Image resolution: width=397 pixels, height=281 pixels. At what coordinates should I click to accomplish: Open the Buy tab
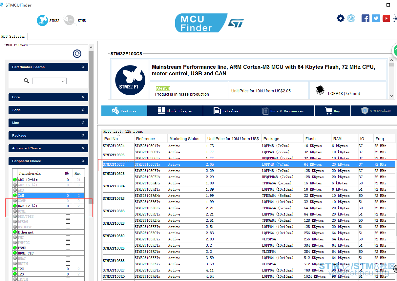pos(332,111)
